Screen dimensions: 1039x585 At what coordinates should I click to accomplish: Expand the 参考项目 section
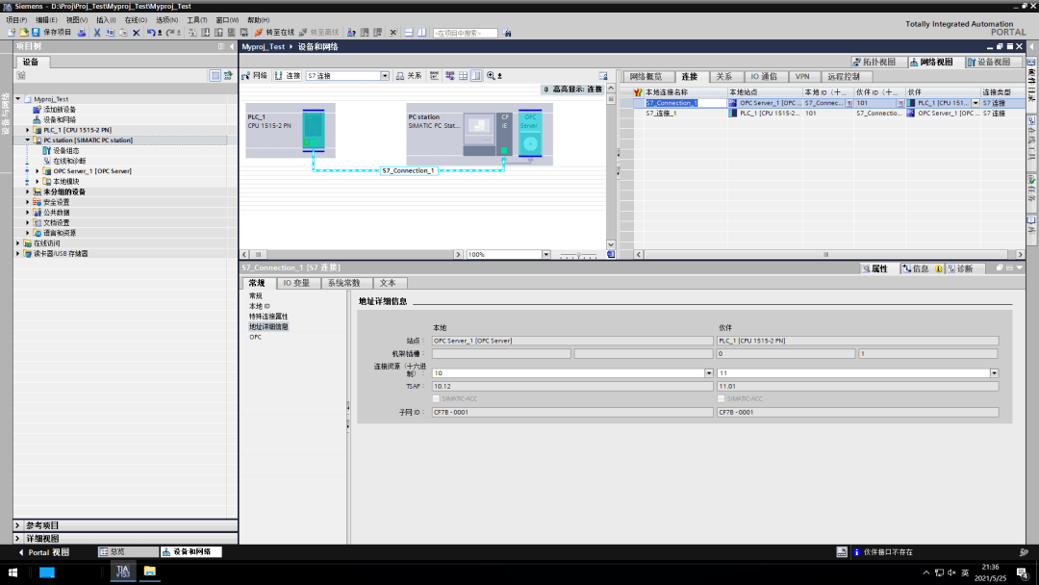pos(18,525)
